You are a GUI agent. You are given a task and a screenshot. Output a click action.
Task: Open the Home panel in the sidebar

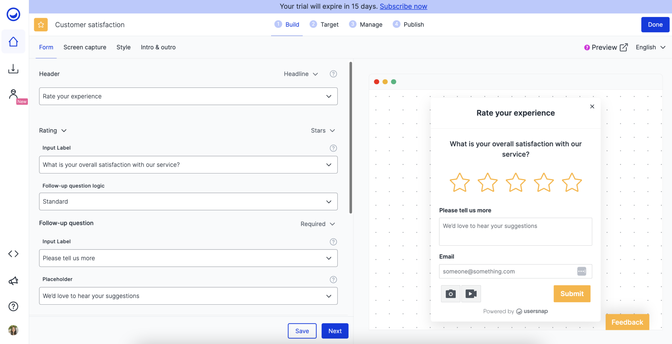(13, 41)
